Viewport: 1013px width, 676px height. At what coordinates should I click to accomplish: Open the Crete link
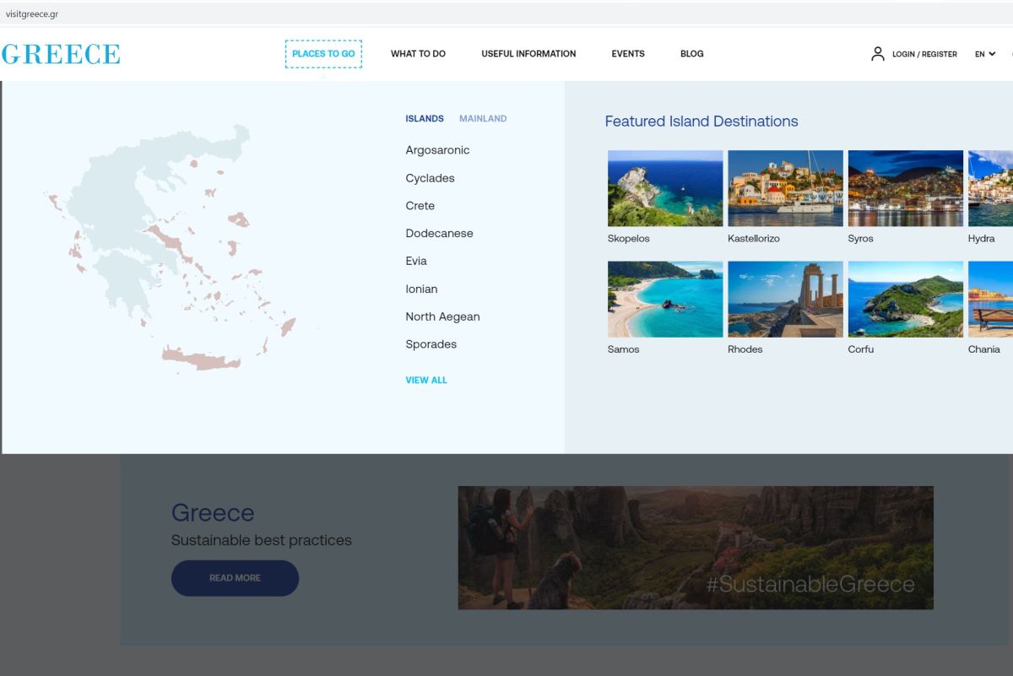coord(420,206)
